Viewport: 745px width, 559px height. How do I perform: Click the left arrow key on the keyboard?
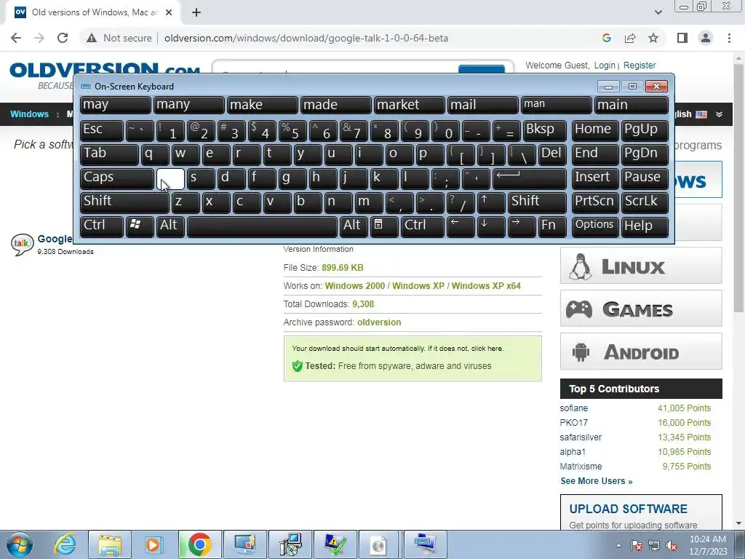[x=461, y=226]
